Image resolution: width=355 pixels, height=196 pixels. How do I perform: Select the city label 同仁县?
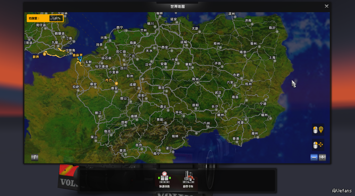click(x=121, y=52)
